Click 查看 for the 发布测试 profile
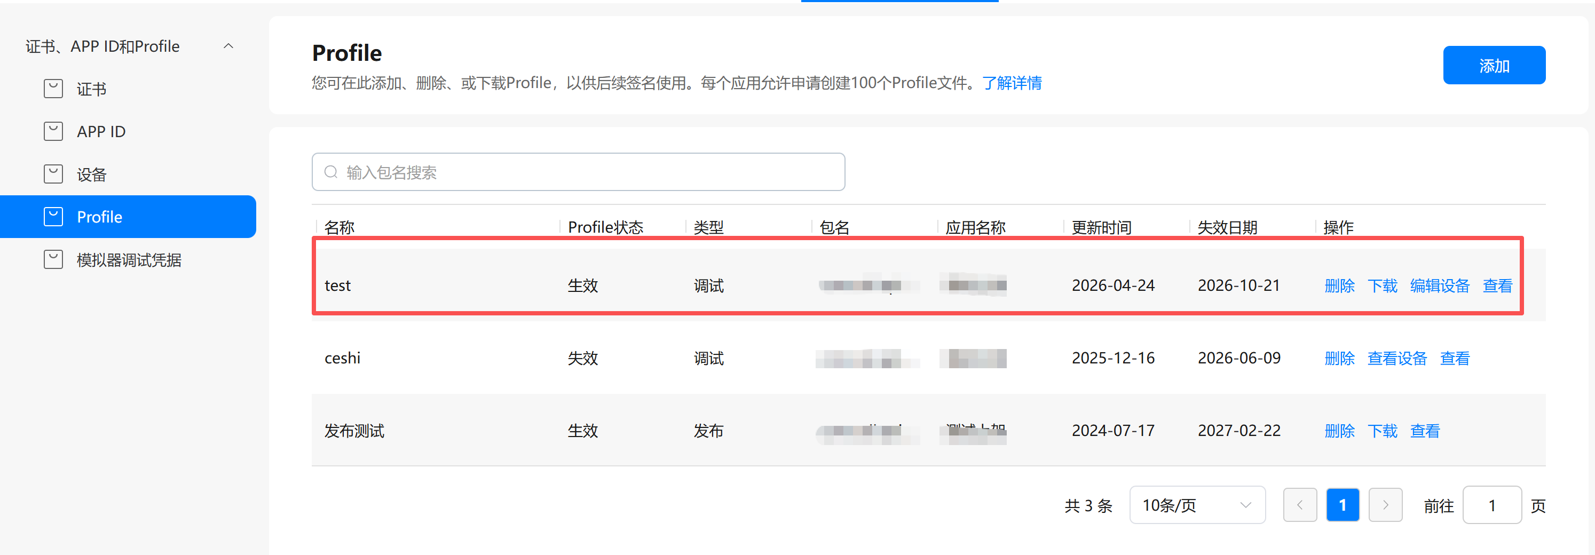Screen dimensions: 1595x555 [x=1425, y=430]
